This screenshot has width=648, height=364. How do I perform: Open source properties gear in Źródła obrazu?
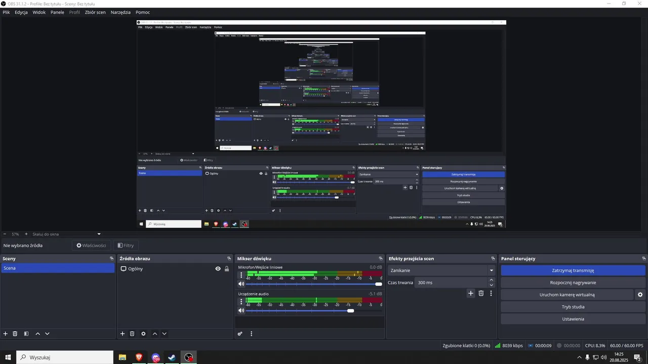click(143, 334)
